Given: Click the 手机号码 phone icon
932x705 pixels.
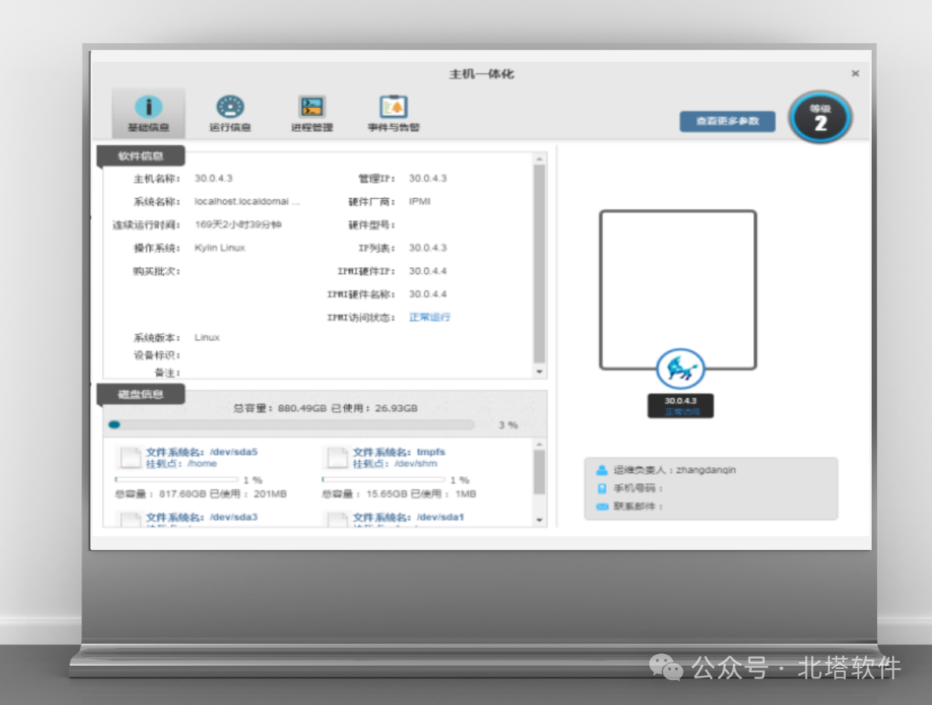Looking at the screenshot, I should pos(602,489).
